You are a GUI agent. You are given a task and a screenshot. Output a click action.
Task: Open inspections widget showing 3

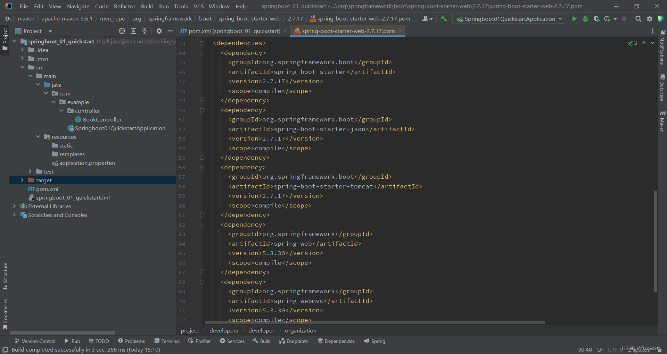pos(632,43)
